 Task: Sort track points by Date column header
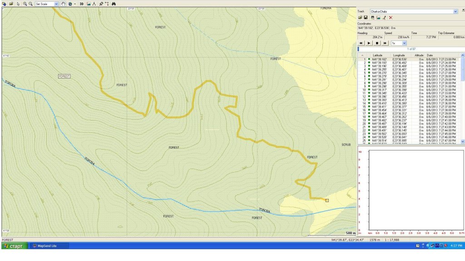[430, 55]
